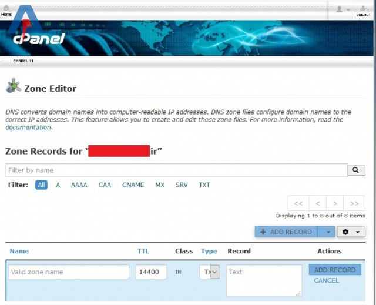Viewport: 376px width, 305px height.
Task: Filter records by AAAA type
Action: click(79, 185)
